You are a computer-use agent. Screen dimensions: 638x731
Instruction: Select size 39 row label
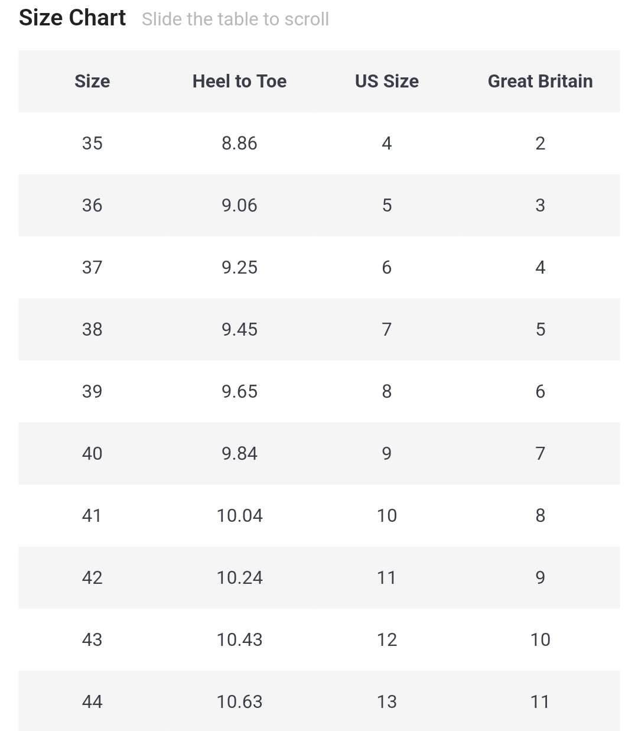pyautogui.click(x=92, y=391)
